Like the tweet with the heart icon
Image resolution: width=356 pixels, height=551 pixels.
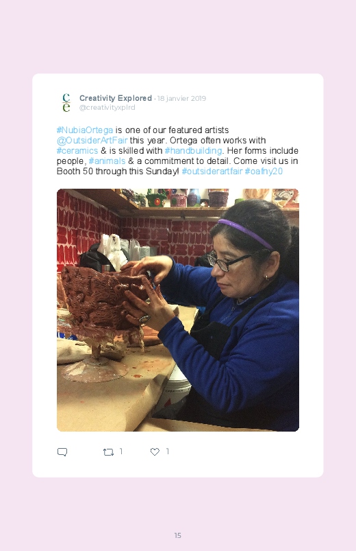[x=155, y=452]
